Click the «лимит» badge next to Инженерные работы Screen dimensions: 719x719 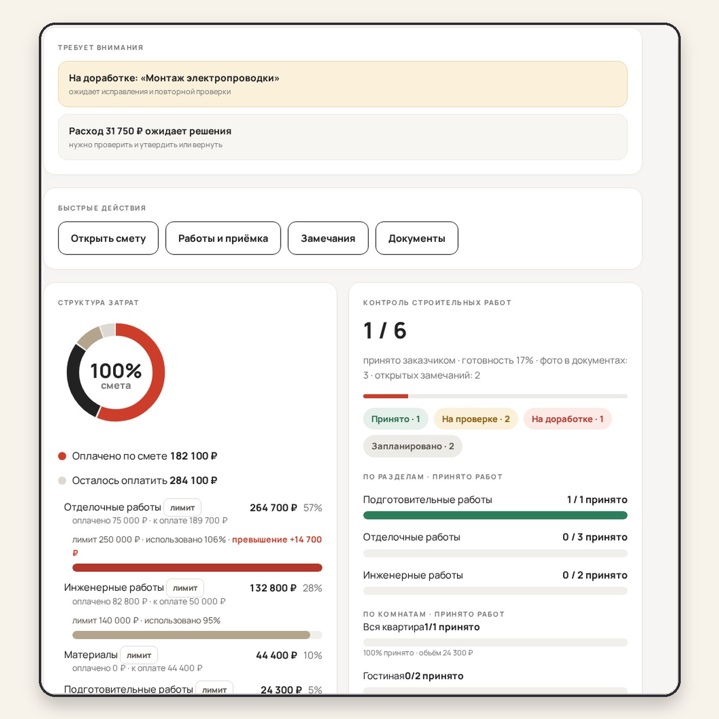pyautogui.click(x=186, y=588)
